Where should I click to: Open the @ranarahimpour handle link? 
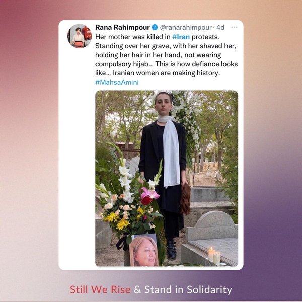coord(186,27)
